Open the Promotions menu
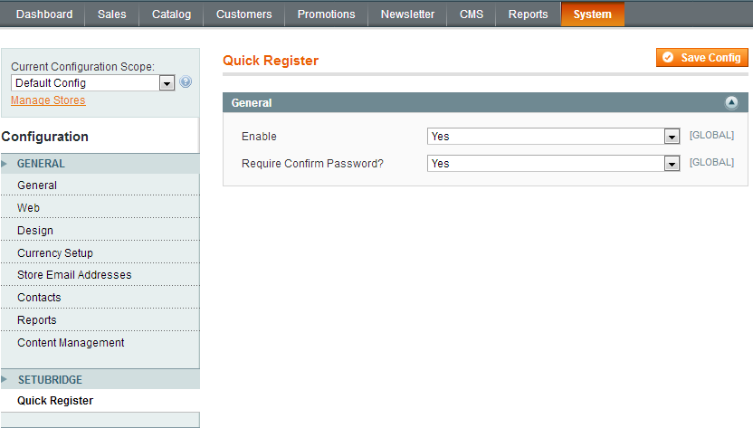Viewport: 753px width, 428px height. click(326, 14)
